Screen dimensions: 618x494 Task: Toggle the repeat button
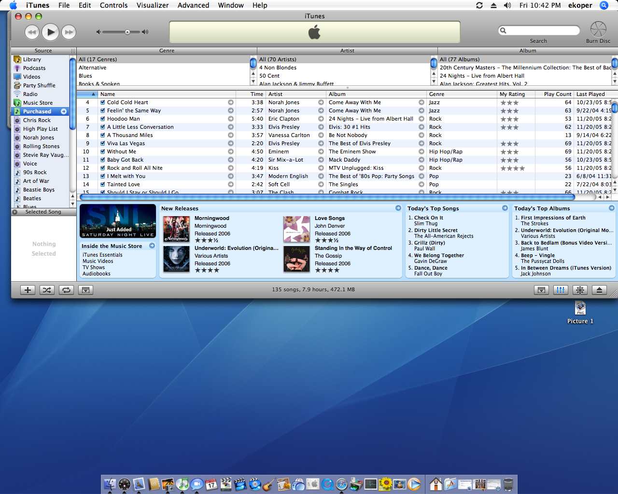point(66,290)
